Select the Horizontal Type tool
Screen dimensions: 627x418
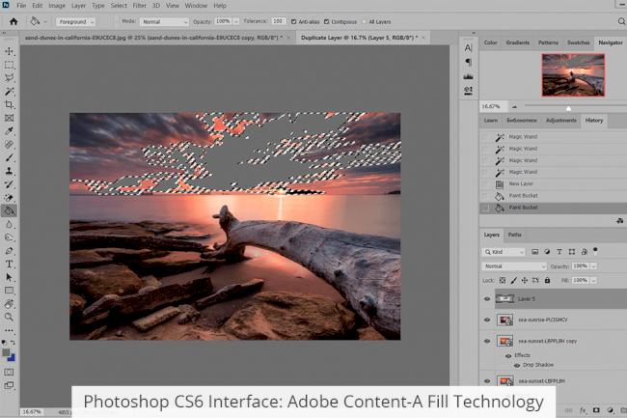pos(9,264)
